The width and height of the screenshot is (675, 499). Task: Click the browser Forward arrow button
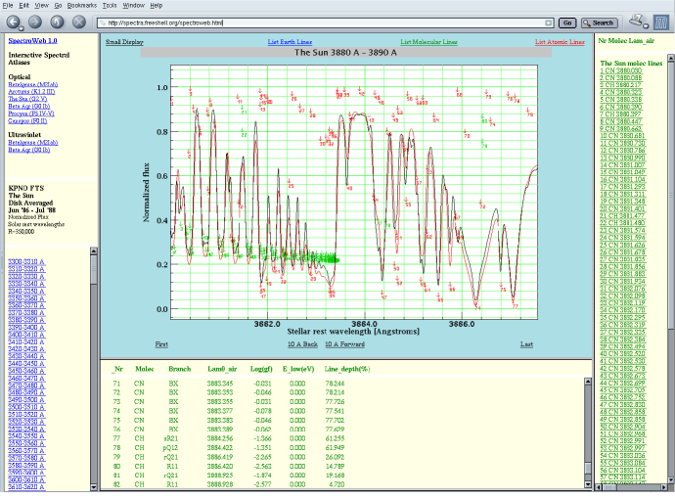click(34, 22)
